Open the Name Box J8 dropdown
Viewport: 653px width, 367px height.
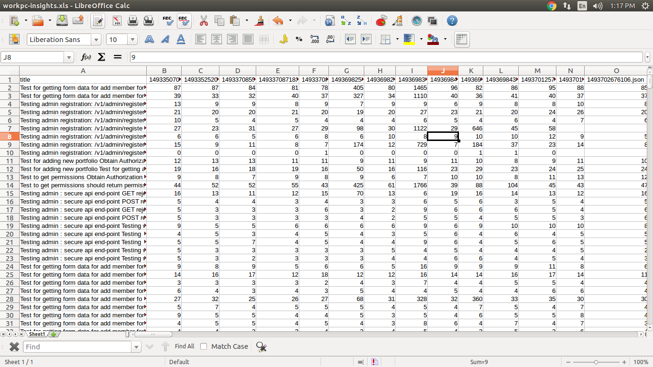pos(68,57)
